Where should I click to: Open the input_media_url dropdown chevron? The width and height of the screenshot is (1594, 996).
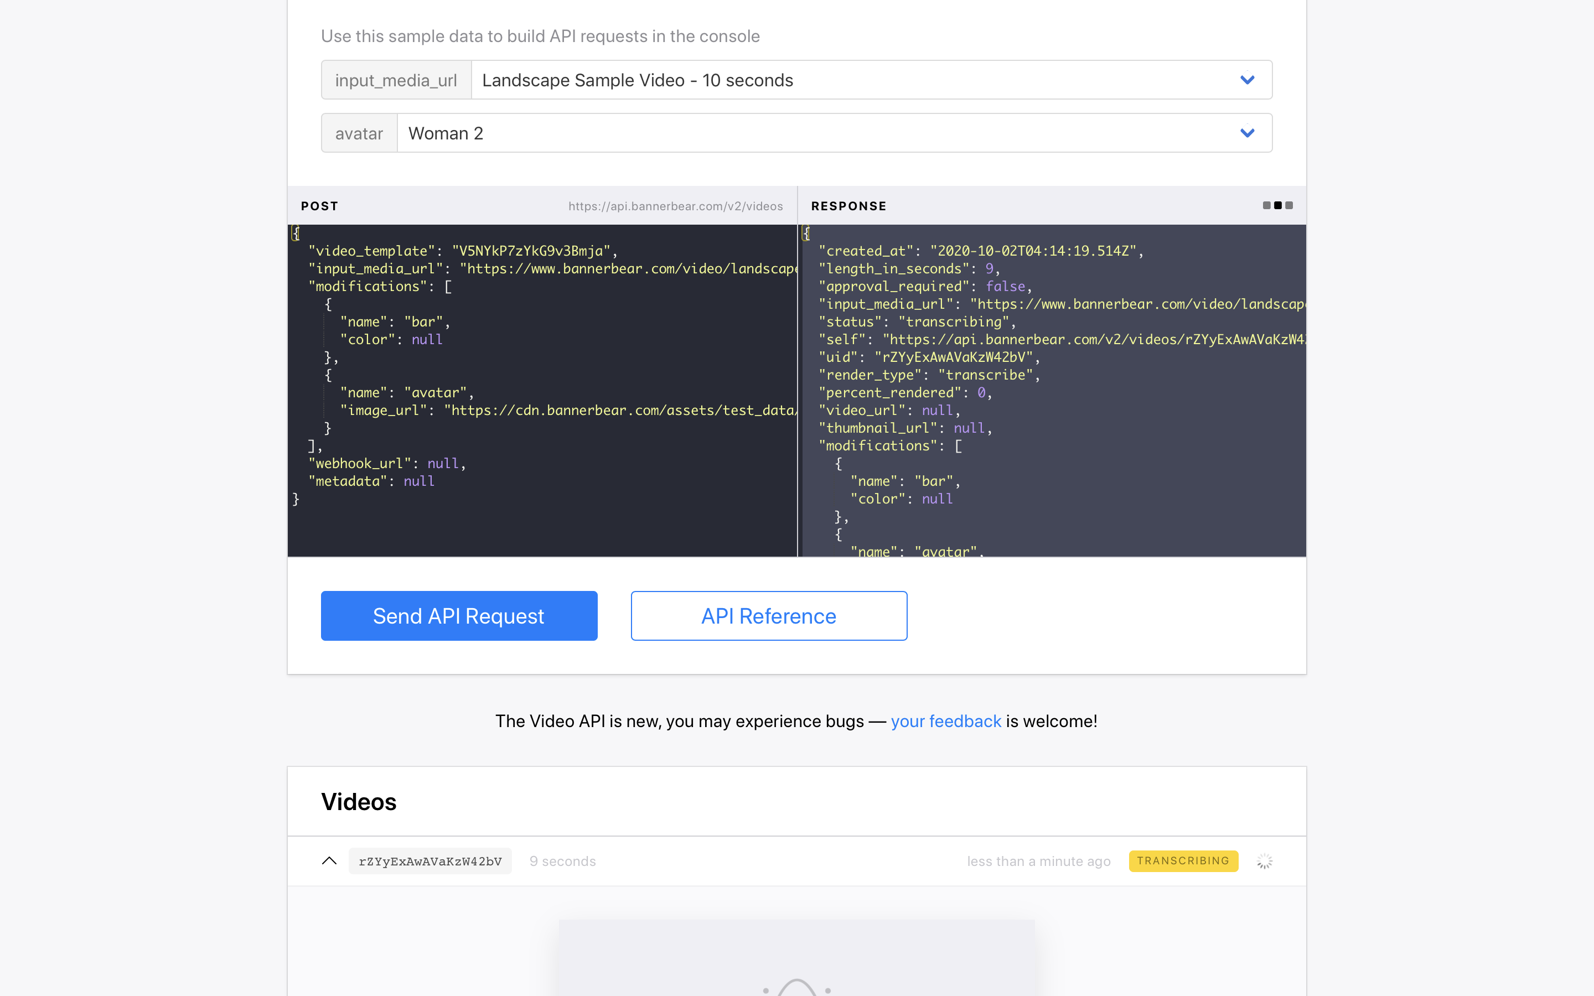coord(1247,80)
